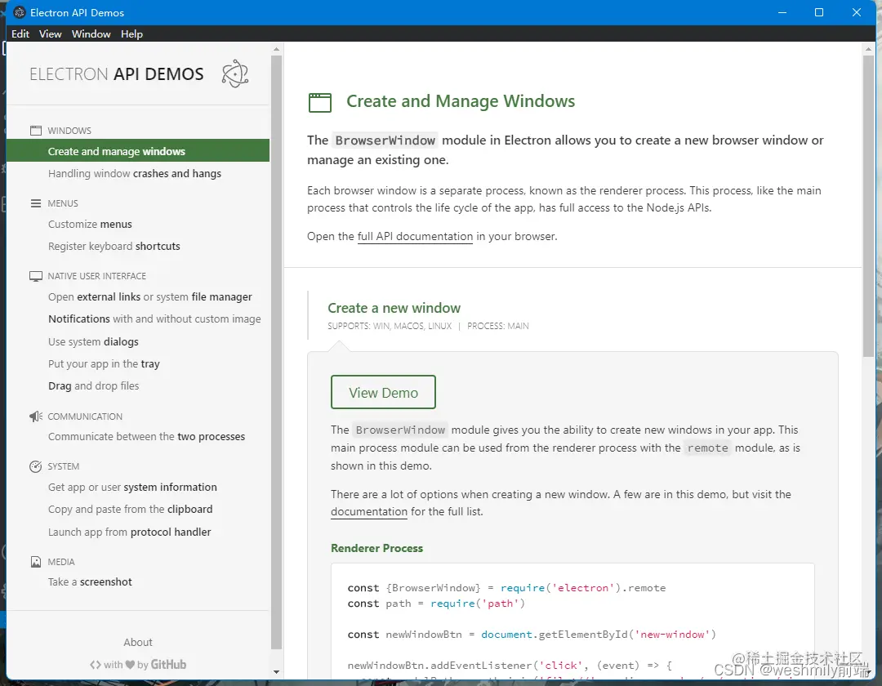The height and width of the screenshot is (686, 882).
Task: Open Get app or user system information
Action: click(133, 487)
